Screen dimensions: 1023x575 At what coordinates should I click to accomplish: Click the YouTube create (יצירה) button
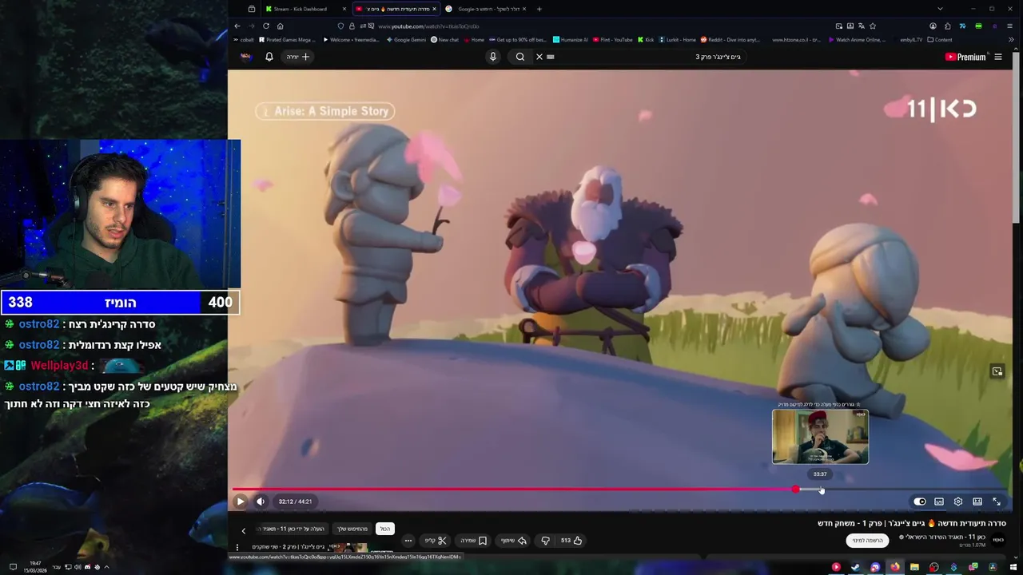click(297, 57)
